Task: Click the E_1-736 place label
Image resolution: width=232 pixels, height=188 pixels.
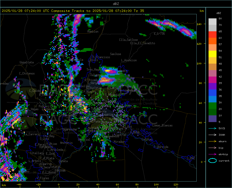Action: (x=159, y=34)
